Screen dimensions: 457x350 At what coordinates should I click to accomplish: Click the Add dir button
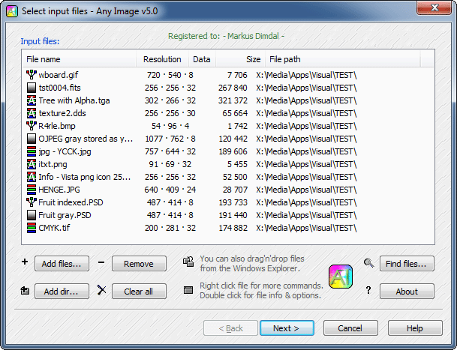pyautogui.click(x=62, y=292)
